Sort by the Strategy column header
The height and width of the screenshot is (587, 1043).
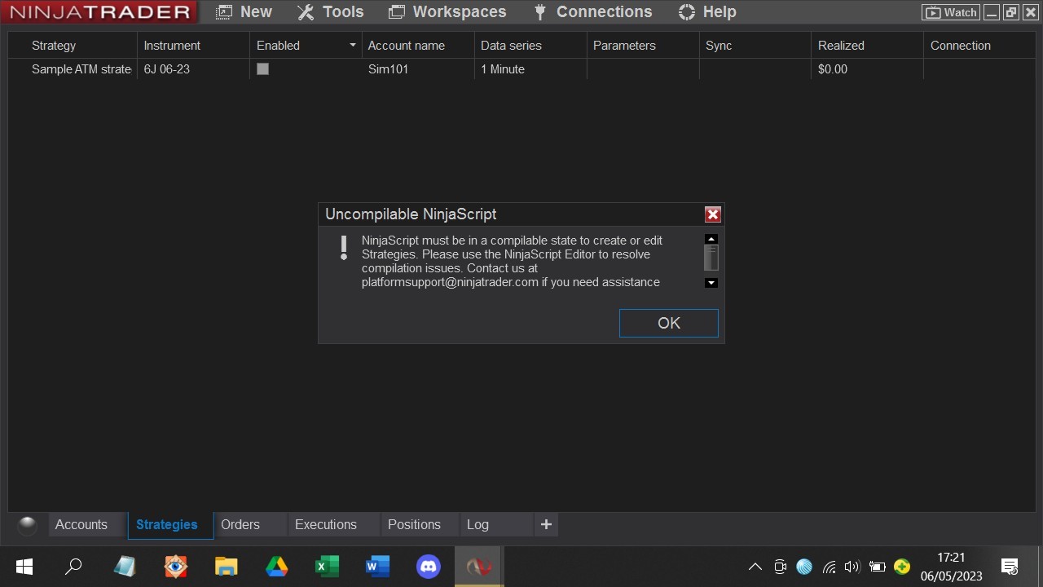[x=54, y=46]
